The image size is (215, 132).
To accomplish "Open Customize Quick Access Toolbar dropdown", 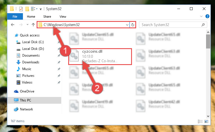I will [x=41, y=9].
